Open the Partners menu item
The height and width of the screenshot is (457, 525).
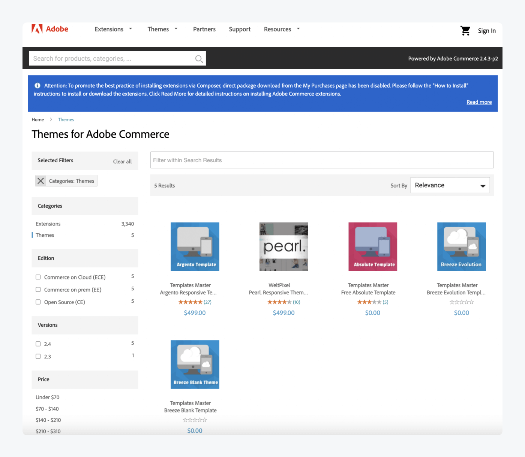tap(204, 29)
